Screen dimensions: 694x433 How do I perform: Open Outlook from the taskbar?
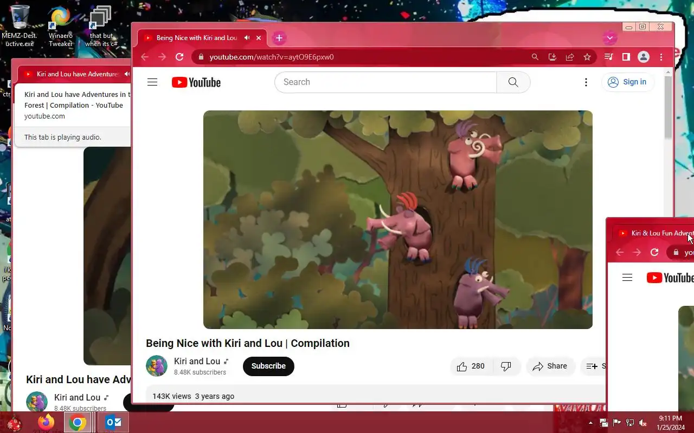(x=113, y=422)
